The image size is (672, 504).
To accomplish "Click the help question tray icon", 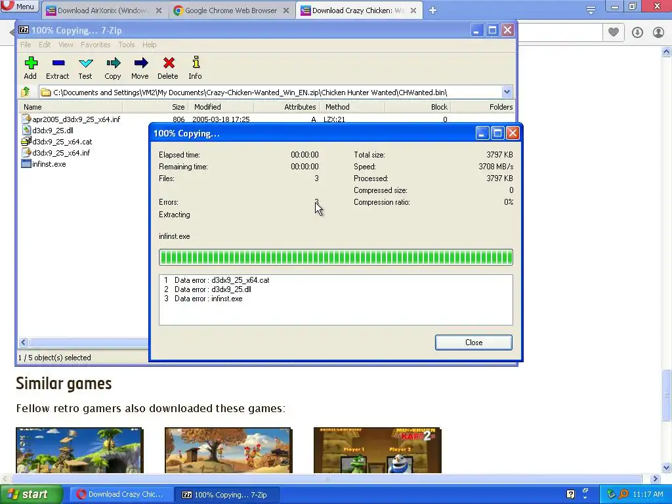I will [570, 494].
